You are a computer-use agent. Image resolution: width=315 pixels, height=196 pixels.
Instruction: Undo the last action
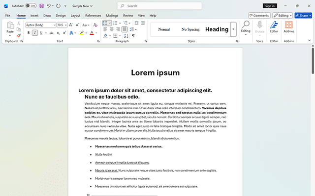(x=48, y=6)
